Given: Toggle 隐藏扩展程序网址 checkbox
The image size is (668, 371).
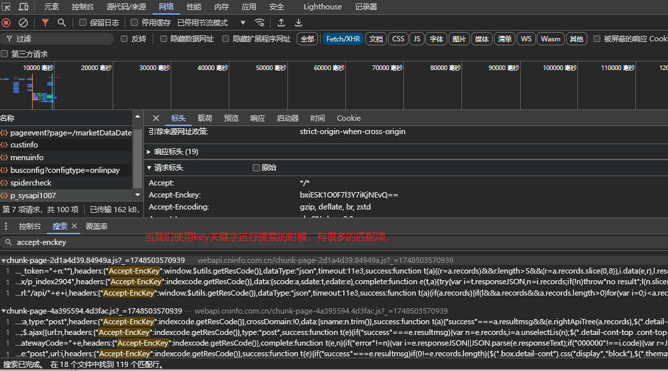Looking at the screenshot, I should click(x=225, y=39).
